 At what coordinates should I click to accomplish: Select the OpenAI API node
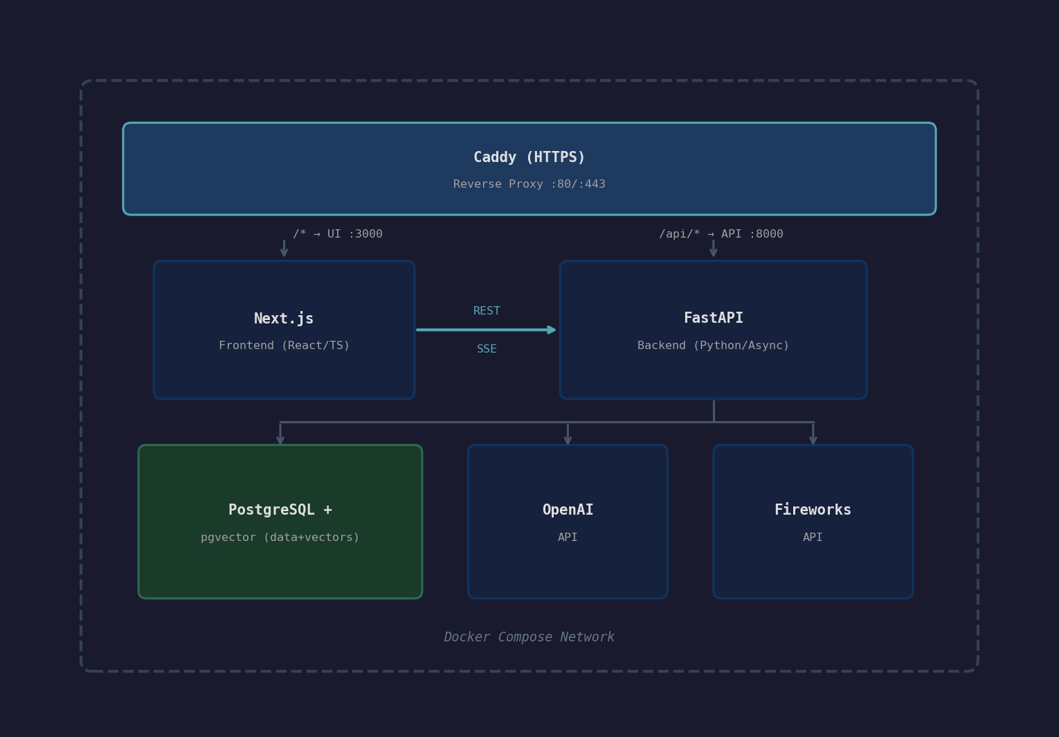click(568, 521)
